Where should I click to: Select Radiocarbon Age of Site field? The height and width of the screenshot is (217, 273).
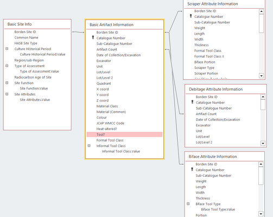[33, 77]
